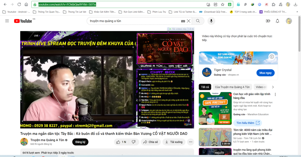Go back to the previous page
This screenshot has height=157, width=301.
coord(5,4)
